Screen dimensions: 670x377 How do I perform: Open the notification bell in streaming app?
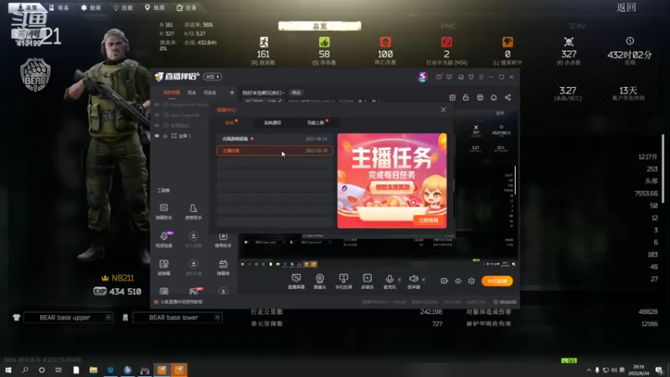pyautogui.click(x=493, y=97)
